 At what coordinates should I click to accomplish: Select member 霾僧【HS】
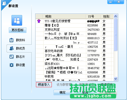point(75,25)
